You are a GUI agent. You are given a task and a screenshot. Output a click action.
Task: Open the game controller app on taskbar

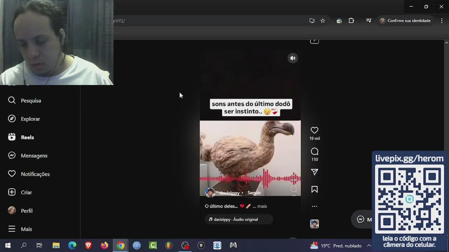click(x=233, y=246)
